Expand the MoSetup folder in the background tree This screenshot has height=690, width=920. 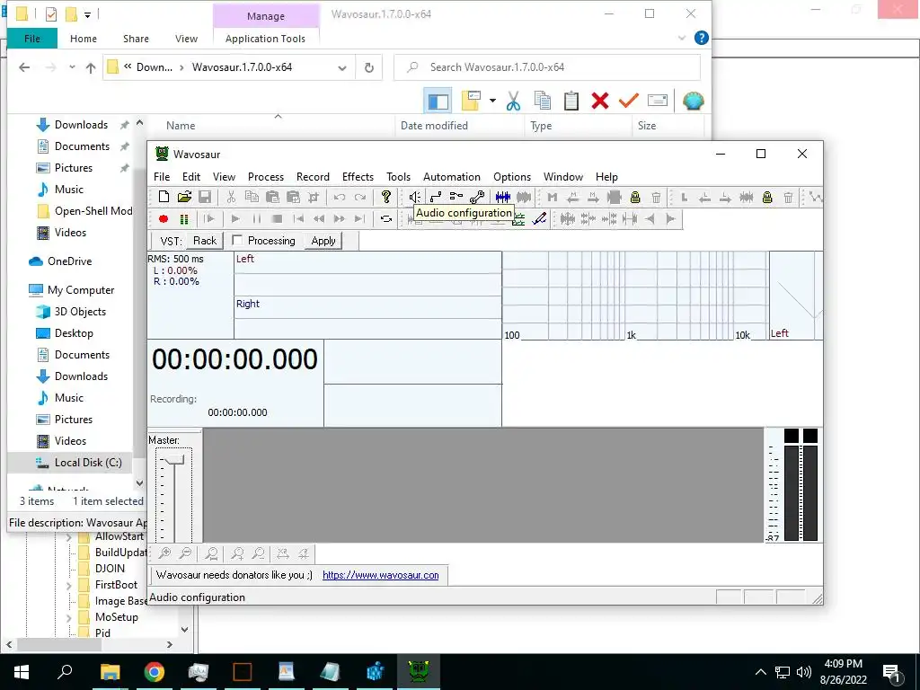click(69, 617)
